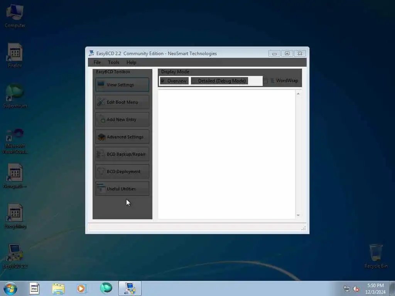The image size is (395, 296).
Task: Open Edit Boot Menu section
Action: pyautogui.click(x=122, y=102)
